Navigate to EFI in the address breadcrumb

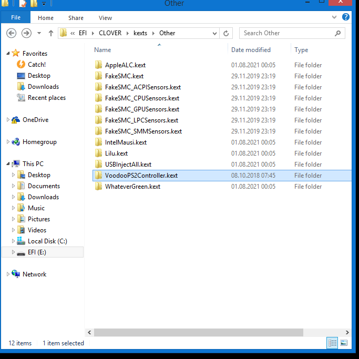coord(83,33)
